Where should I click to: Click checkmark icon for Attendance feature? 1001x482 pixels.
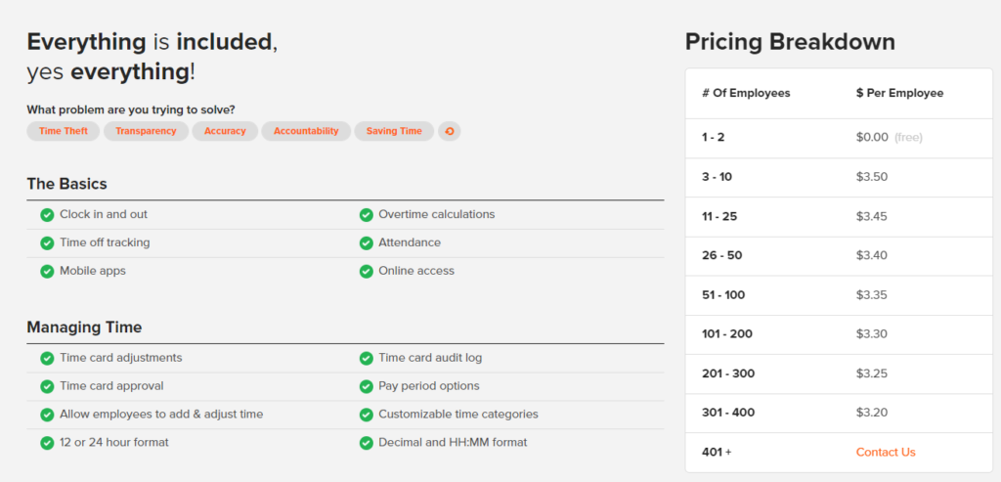pyautogui.click(x=366, y=243)
